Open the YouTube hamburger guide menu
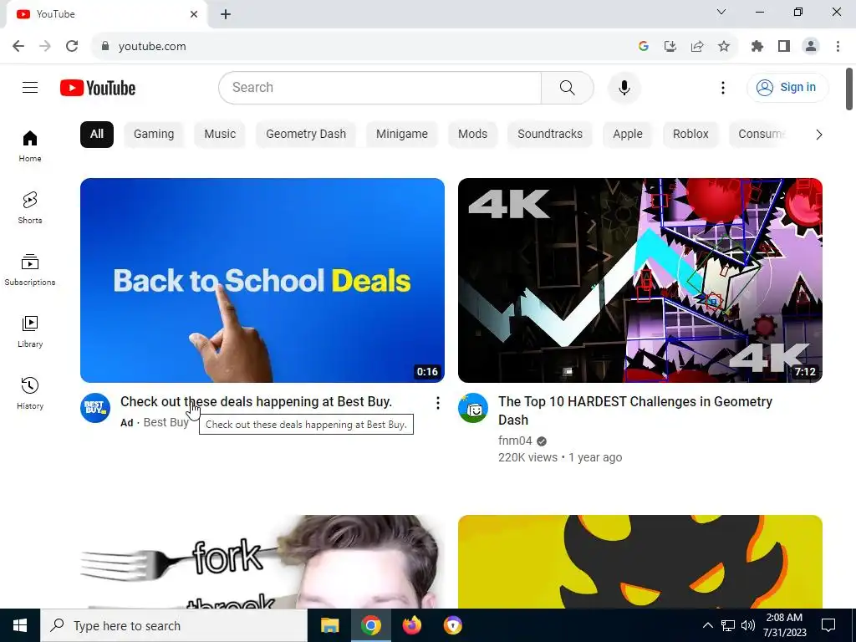Image resolution: width=856 pixels, height=642 pixels. [x=30, y=87]
